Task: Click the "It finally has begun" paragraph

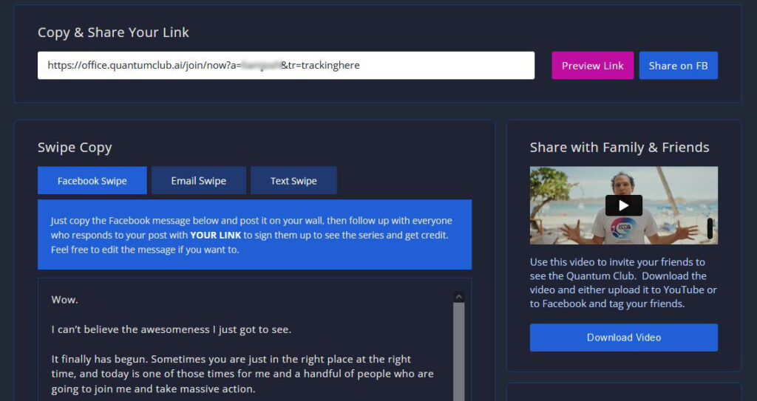Action: pos(242,374)
